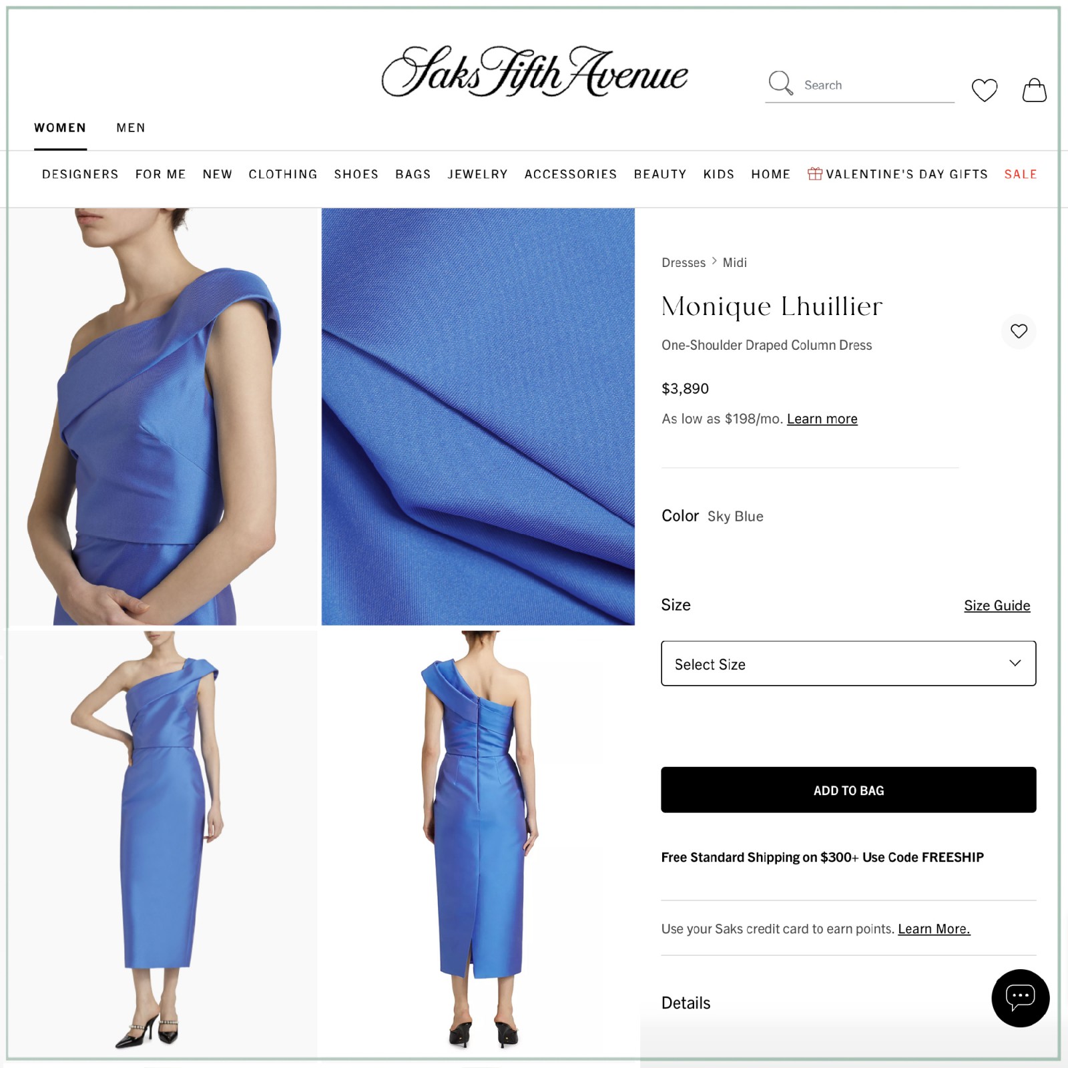1068x1068 pixels.
Task: Click the Dresses breadcrumb link
Action: pyautogui.click(x=684, y=262)
